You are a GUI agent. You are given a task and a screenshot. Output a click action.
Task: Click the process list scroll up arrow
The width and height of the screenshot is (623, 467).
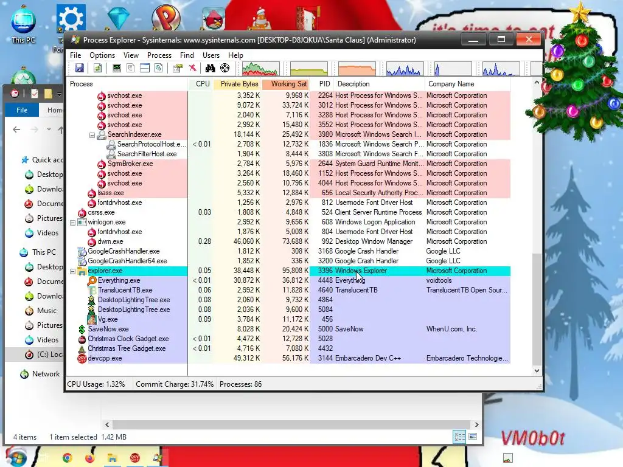tap(537, 83)
